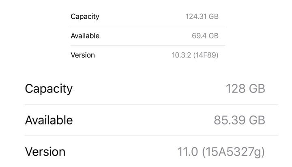Tap the 11.0 version number
Screen dimensions: 292x167
click(x=188, y=152)
